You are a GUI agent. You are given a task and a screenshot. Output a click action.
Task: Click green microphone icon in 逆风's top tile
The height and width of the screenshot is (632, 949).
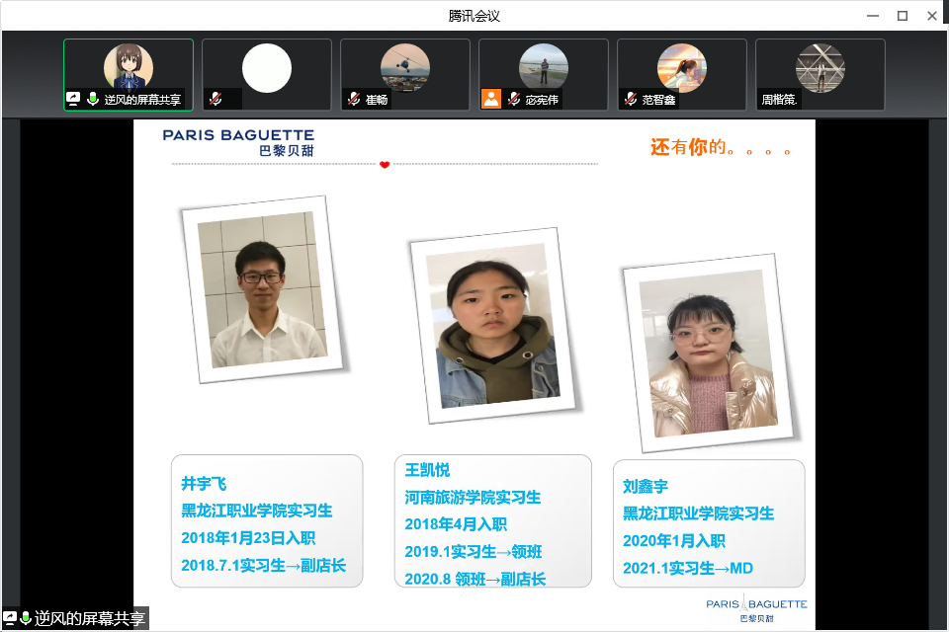pos(93,99)
